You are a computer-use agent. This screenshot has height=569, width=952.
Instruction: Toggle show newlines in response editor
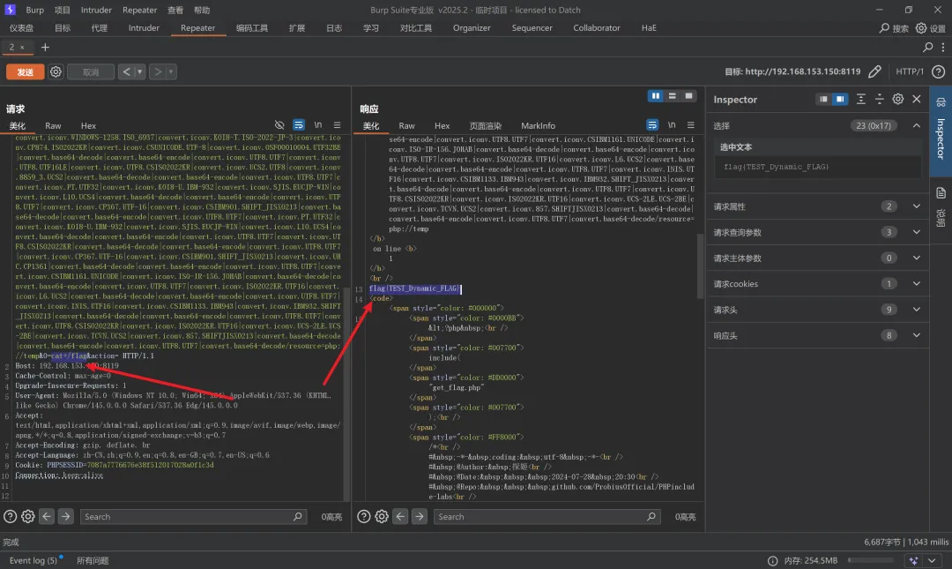672,124
